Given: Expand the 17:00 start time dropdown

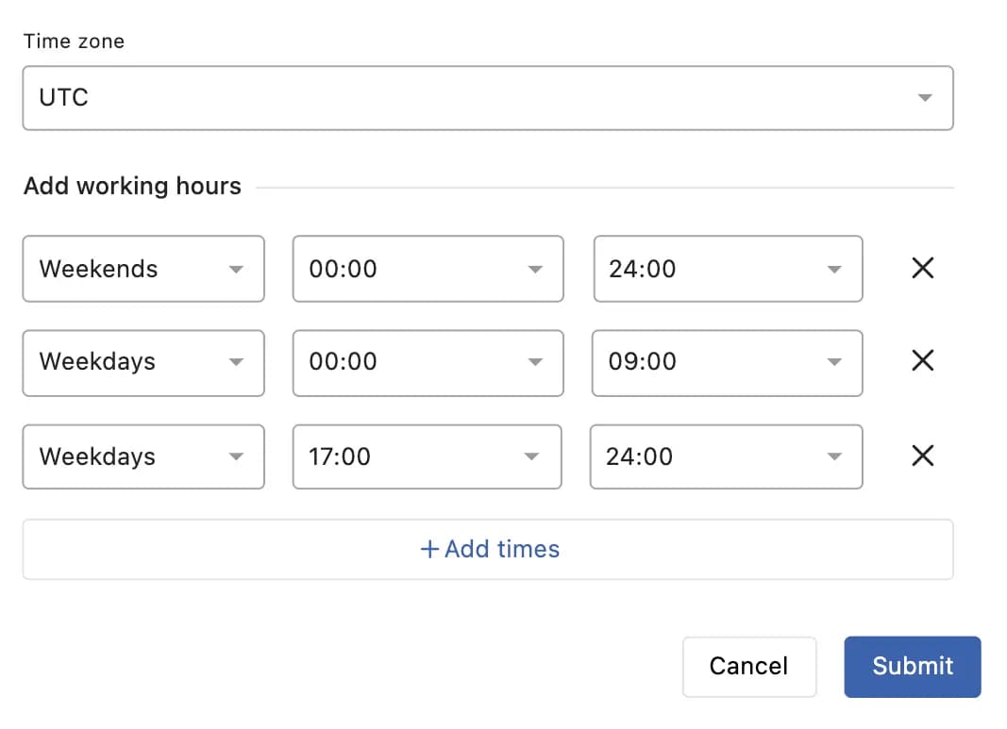Looking at the screenshot, I should tap(428, 456).
